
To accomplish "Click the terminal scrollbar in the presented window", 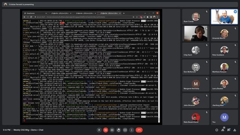I will click(x=159, y=71).
